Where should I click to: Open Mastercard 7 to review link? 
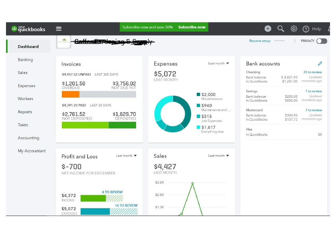(x=314, y=110)
